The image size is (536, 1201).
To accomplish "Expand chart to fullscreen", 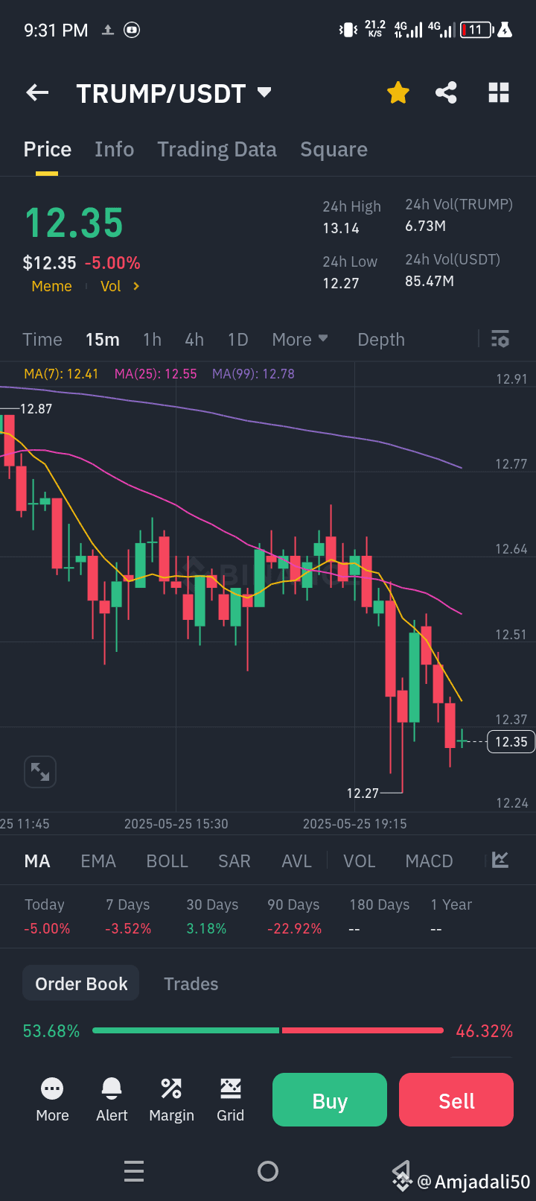I will 40,772.
